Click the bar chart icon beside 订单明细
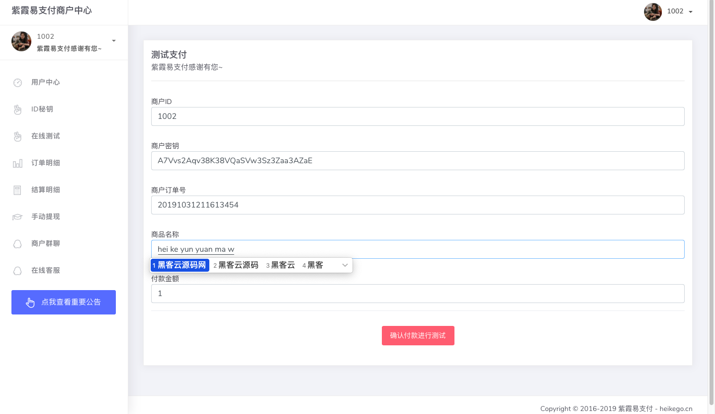The image size is (715, 414). [17, 163]
